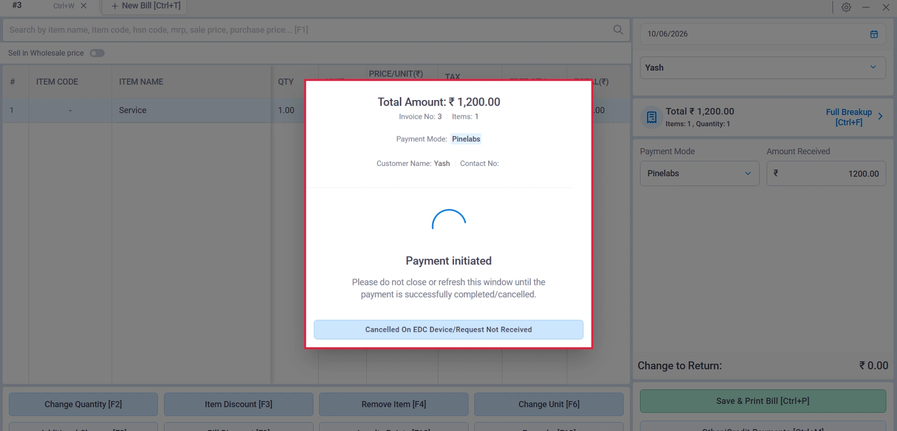Click the Pinelabs payment mode tag in dialog

click(x=466, y=139)
